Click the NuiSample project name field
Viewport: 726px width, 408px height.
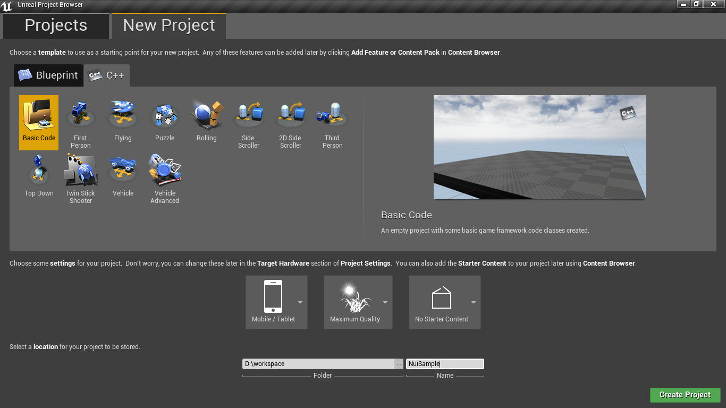(x=445, y=364)
